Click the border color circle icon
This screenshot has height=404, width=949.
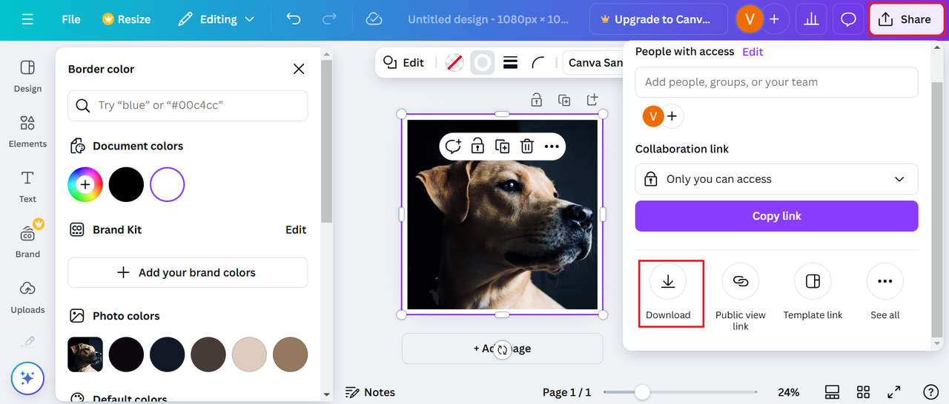pos(483,63)
